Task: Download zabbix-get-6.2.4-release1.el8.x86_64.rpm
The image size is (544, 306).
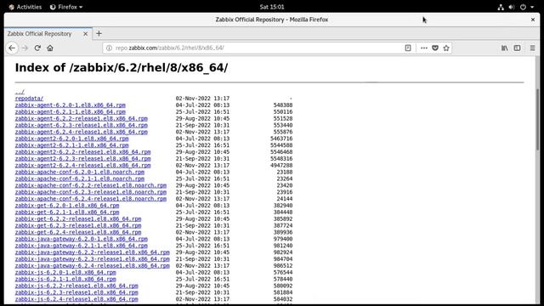Action: pos(78,232)
